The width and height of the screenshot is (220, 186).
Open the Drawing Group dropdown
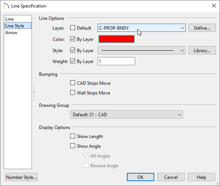point(127,114)
